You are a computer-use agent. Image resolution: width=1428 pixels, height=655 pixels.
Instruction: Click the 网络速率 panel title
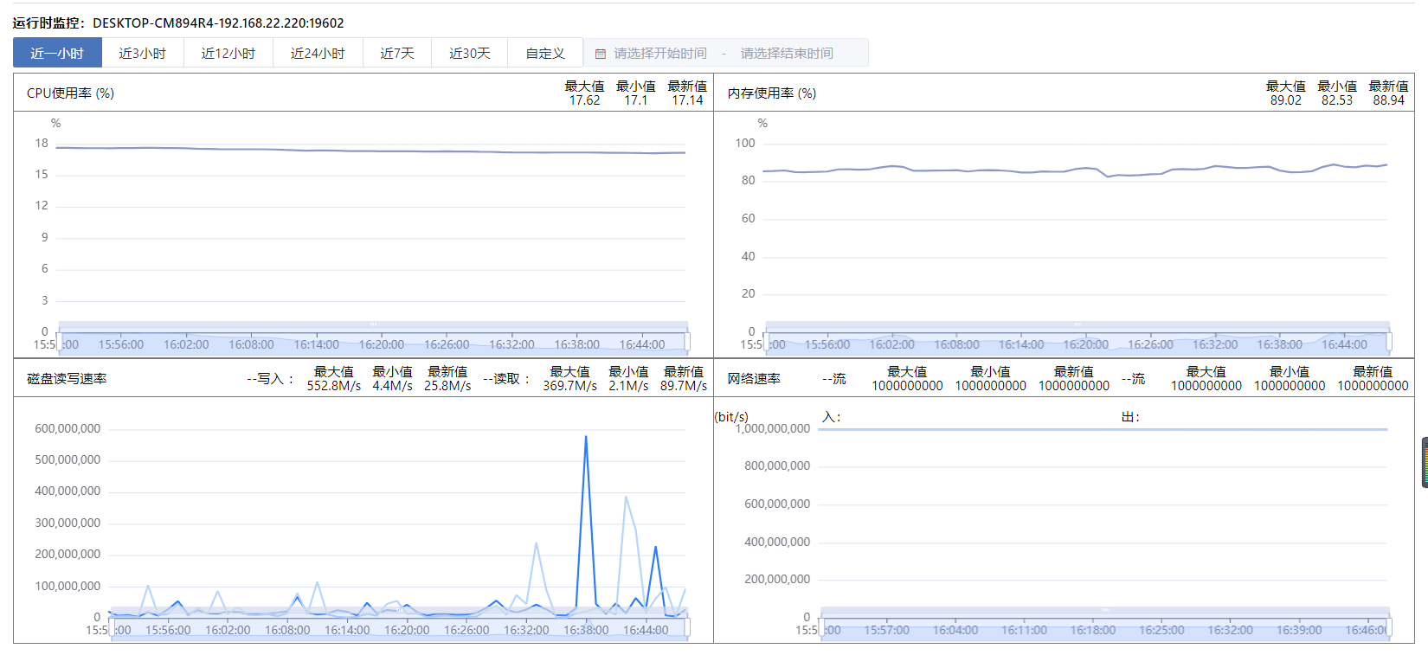[x=754, y=379]
